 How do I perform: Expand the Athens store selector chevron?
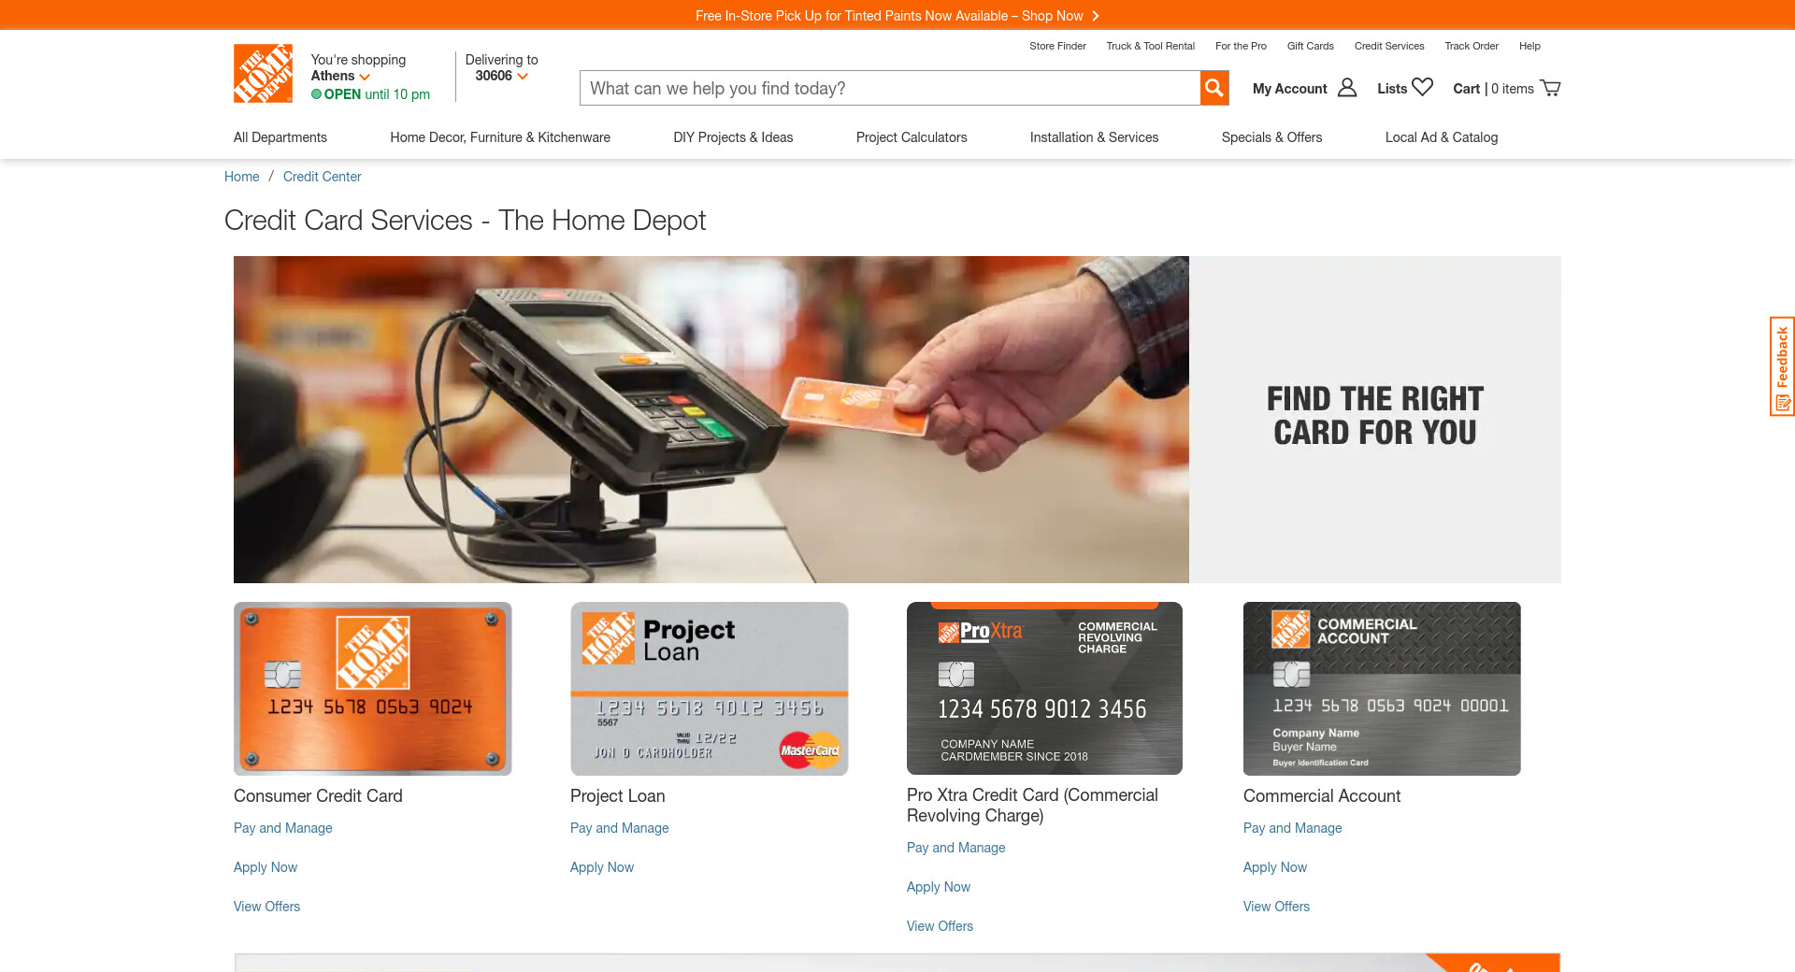365,77
